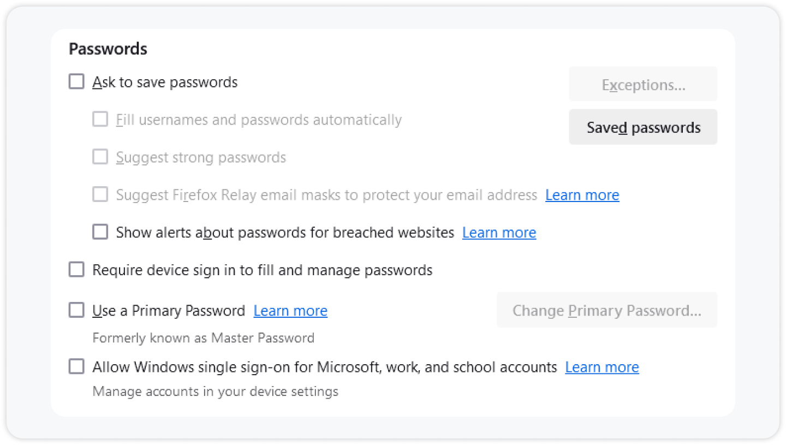Viewport: 786px width, 445px height.
Task: Open Learn more about Primary Password
Action: tap(290, 310)
